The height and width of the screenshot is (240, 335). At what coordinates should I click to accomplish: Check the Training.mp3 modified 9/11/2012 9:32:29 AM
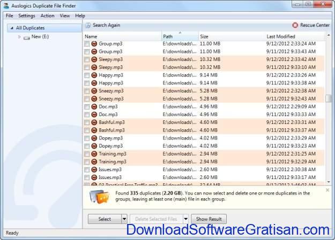pos(87,162)
